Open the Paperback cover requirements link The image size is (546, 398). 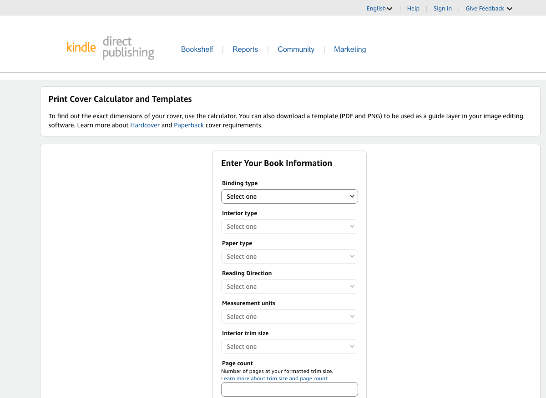tap(189, 125)
